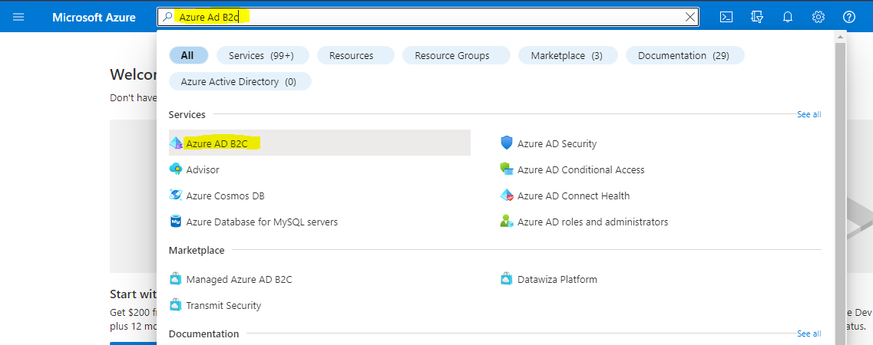873x345 pixels.
Task: Open the Azure AD B2C service result
Action: [319, 143]
